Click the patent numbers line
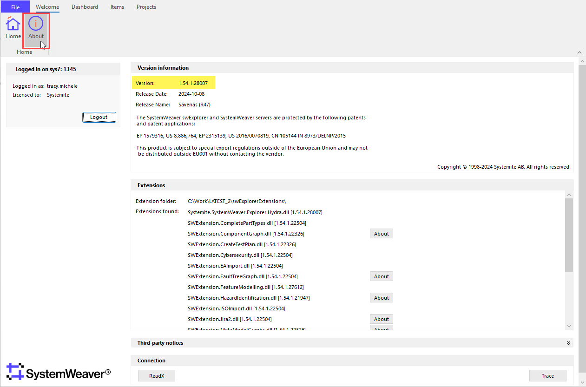Viewport: 586px width, 387px height. 241,136
